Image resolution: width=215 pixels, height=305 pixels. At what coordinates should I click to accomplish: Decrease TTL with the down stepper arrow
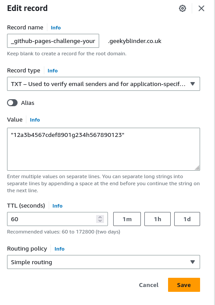click(x=100, y=221)
